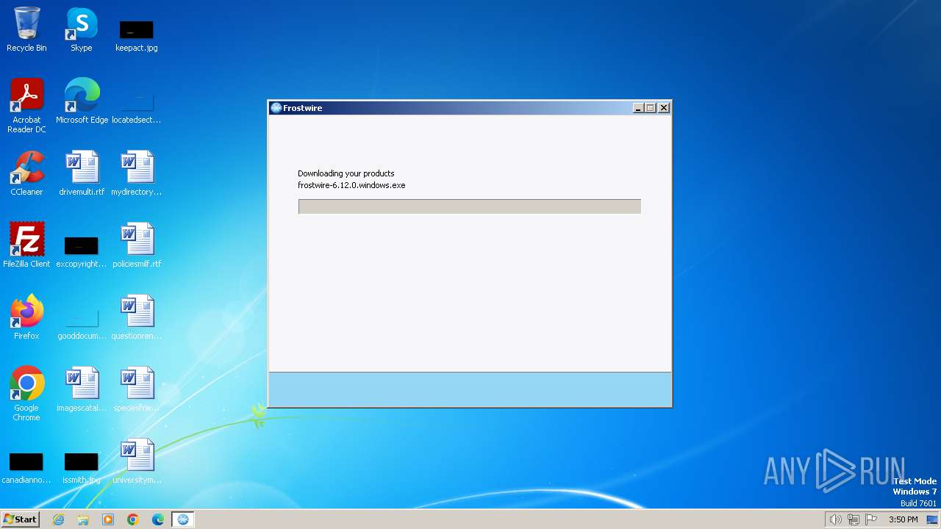Close the Frostwire installer window
The image size is (941, 529).
(x=664, y=108)
